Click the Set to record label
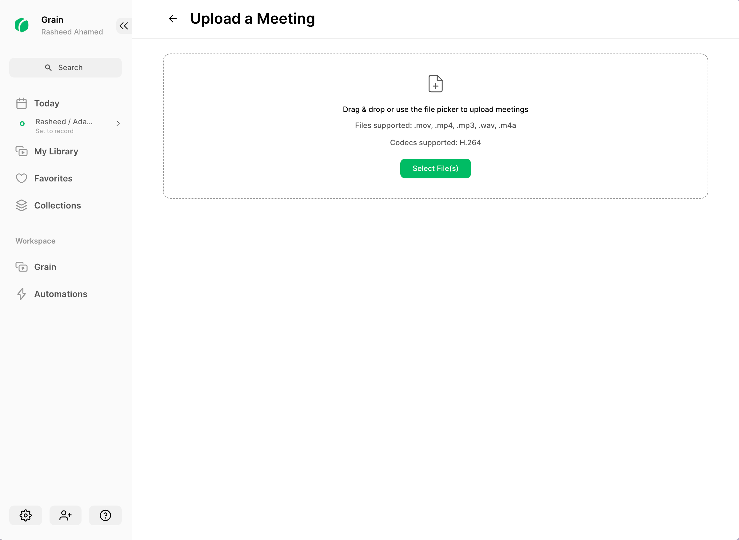The image size is (739, 540). click(54, 131)
